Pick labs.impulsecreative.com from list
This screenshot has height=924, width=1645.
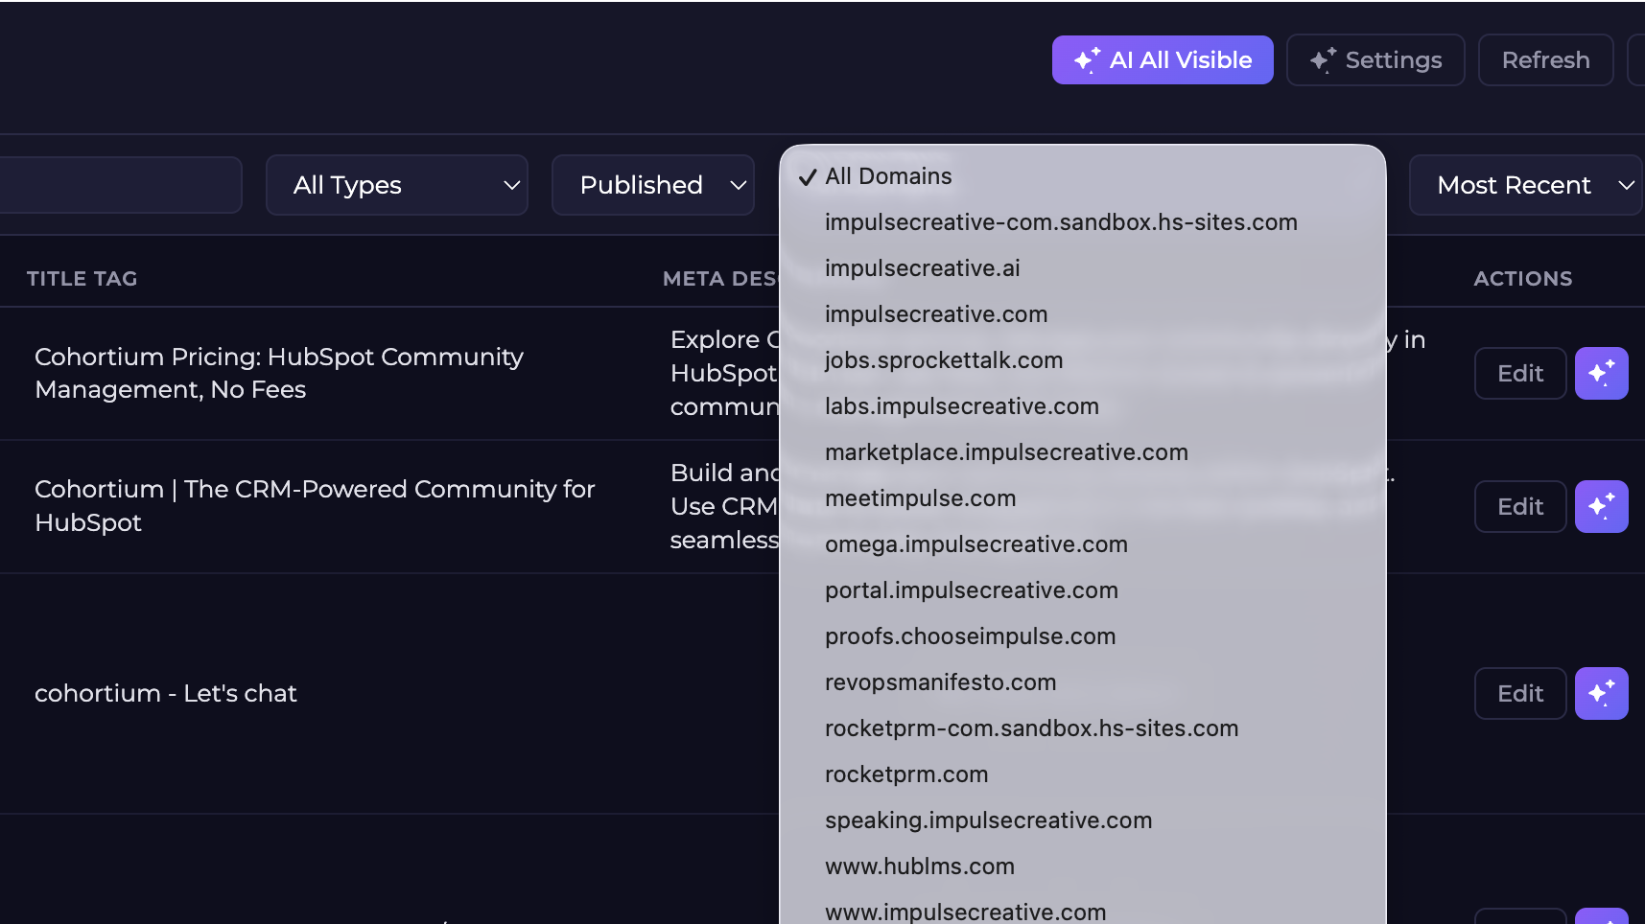pos(1083,406)
